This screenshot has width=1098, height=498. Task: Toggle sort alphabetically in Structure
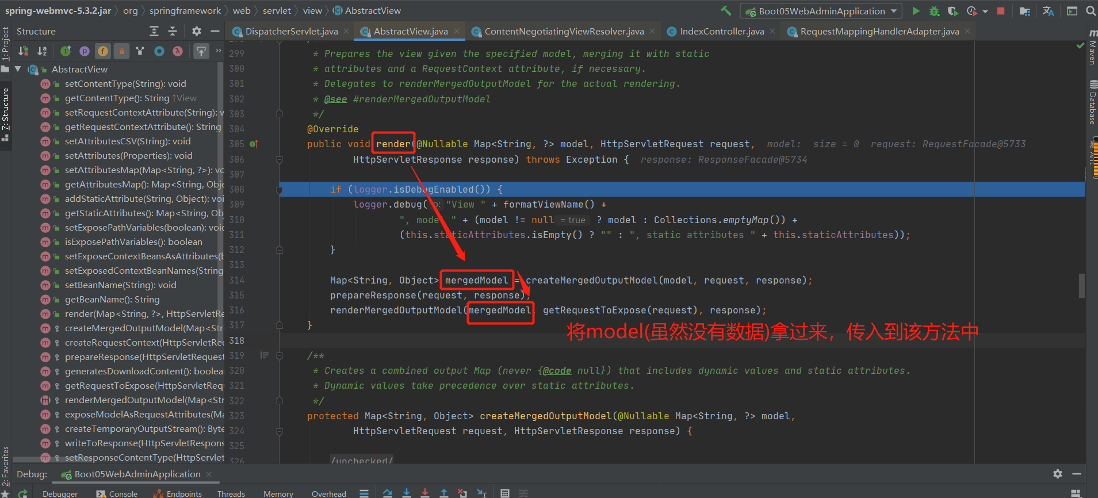tap(42, 51)
